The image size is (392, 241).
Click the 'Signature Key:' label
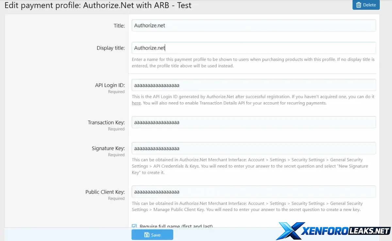pyautogui.click(x=108, y=148)
